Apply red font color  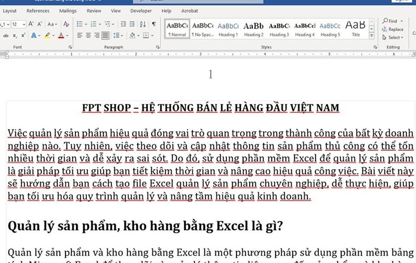pyautogui.click(x=61, y=35)
